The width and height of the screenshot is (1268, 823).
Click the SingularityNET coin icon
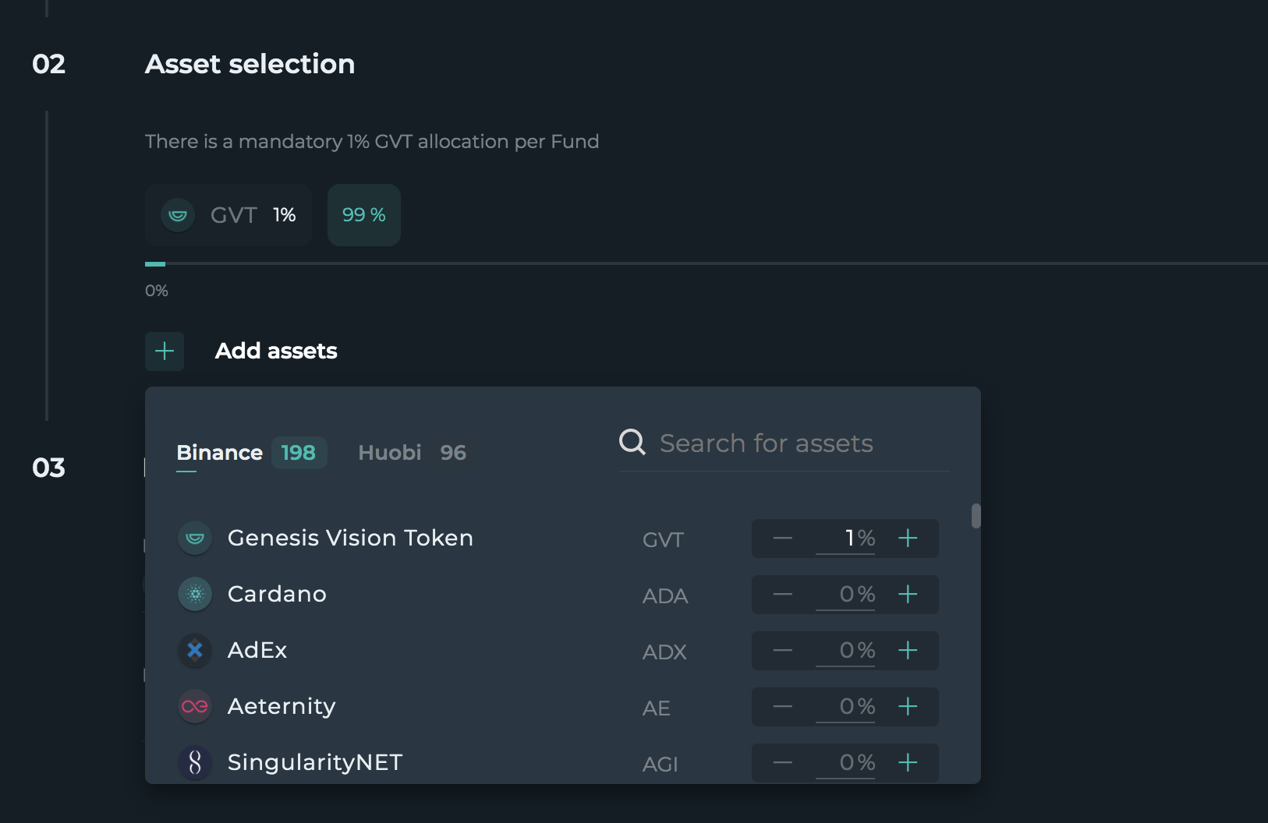(195, 762)
